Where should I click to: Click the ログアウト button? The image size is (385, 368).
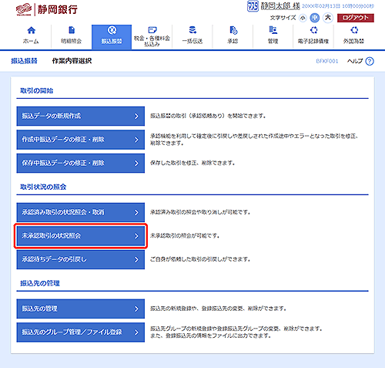356,18
